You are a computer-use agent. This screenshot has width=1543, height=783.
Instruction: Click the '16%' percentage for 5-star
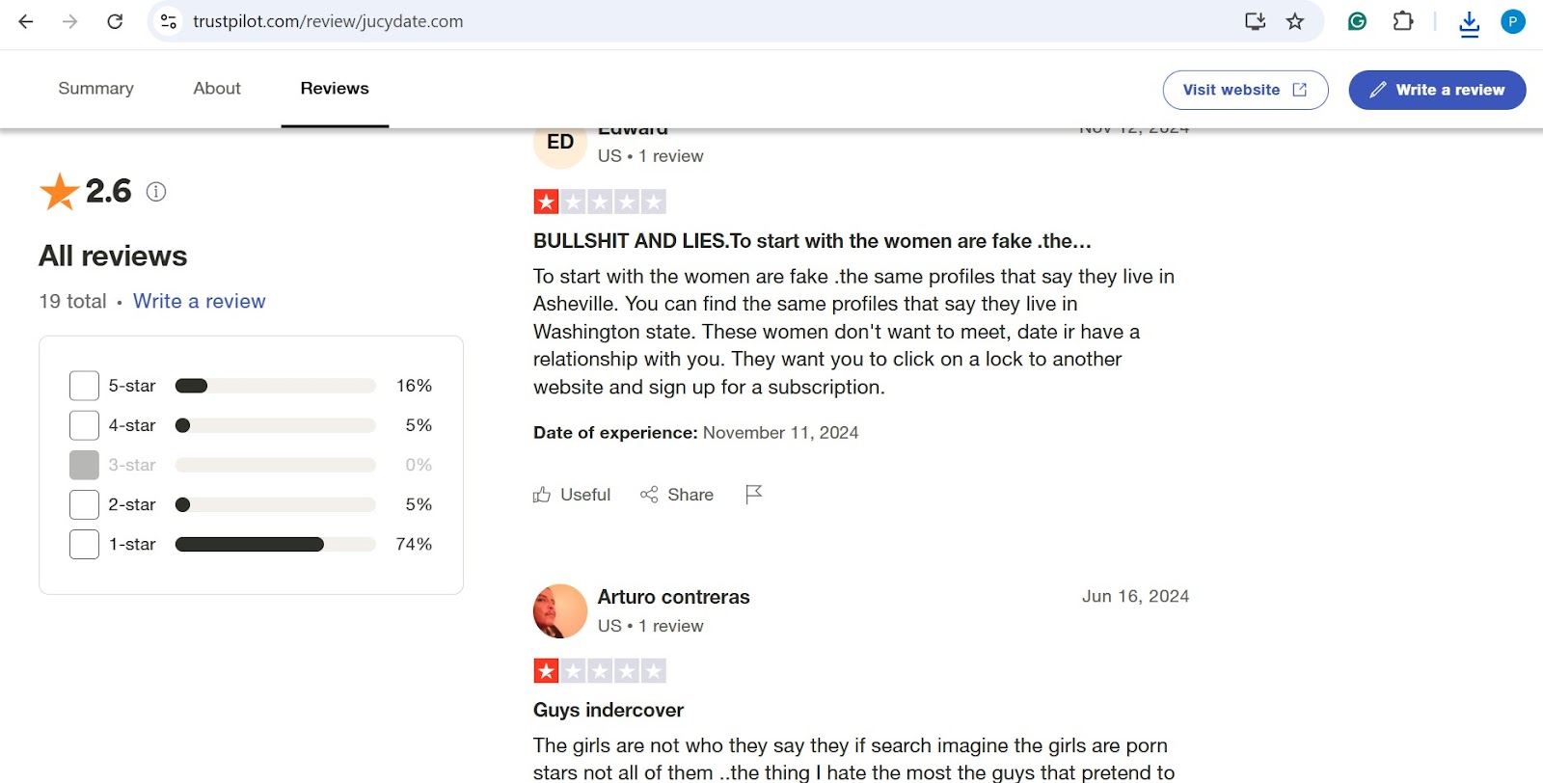pos(414,386)
